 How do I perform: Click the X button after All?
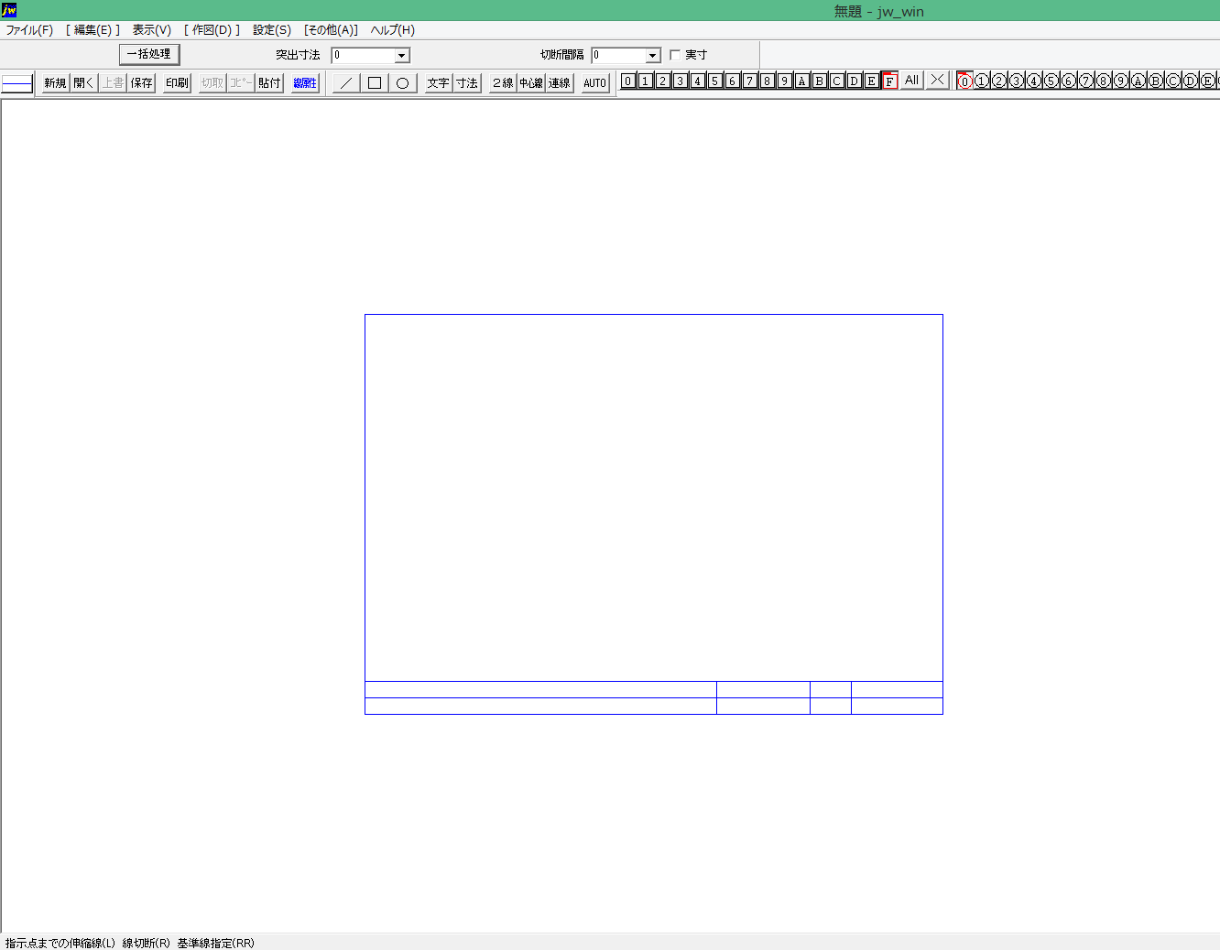(x=936, y=81)
